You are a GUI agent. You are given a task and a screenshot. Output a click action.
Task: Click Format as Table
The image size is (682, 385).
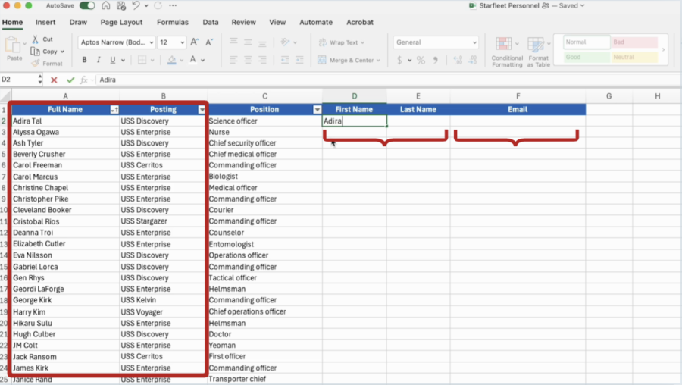pyautogui.click(x=539, y=52)
